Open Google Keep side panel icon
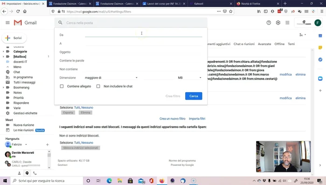This screenshot has width=326, height=185. pos(320,48)
